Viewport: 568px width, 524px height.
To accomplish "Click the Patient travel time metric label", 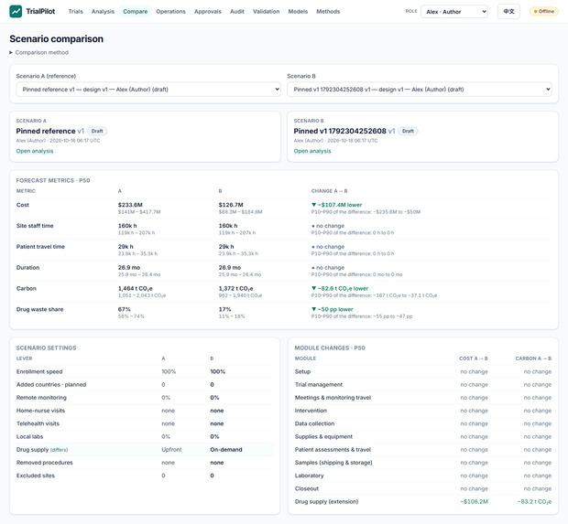I will tap(40, 247).
